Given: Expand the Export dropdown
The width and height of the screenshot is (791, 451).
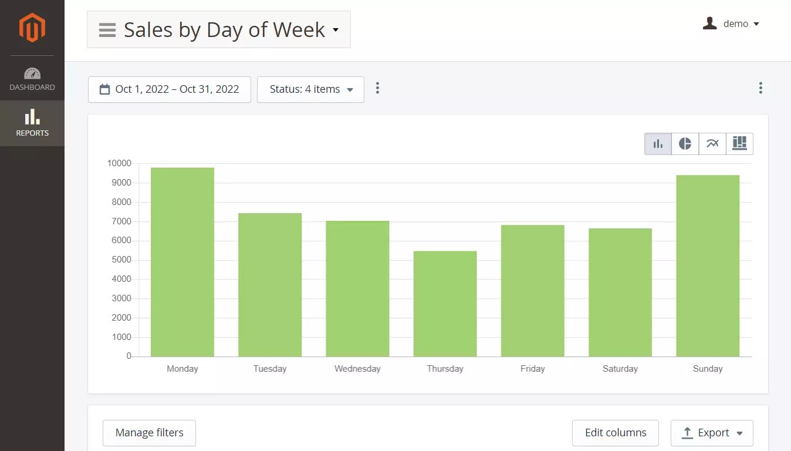Looking at the screenshot, I should point(712,433).
